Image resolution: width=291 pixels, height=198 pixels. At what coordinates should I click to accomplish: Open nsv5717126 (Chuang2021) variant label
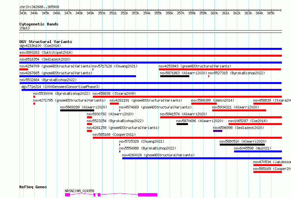[115, 66]
